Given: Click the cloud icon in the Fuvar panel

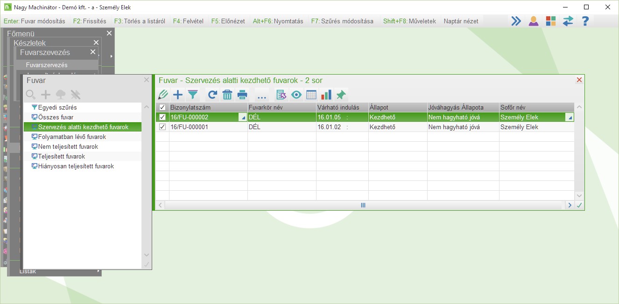Looking at the screenshot, I should point(61,95).
